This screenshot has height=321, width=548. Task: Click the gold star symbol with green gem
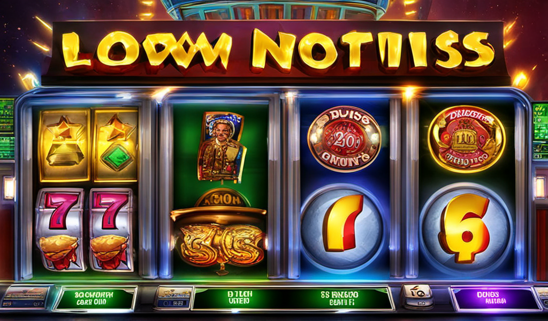coord(116,145)
